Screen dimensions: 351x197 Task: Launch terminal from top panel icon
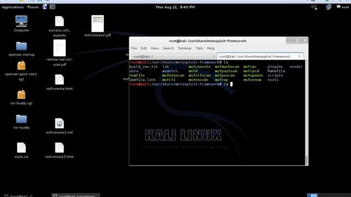(x=53, y=7)
